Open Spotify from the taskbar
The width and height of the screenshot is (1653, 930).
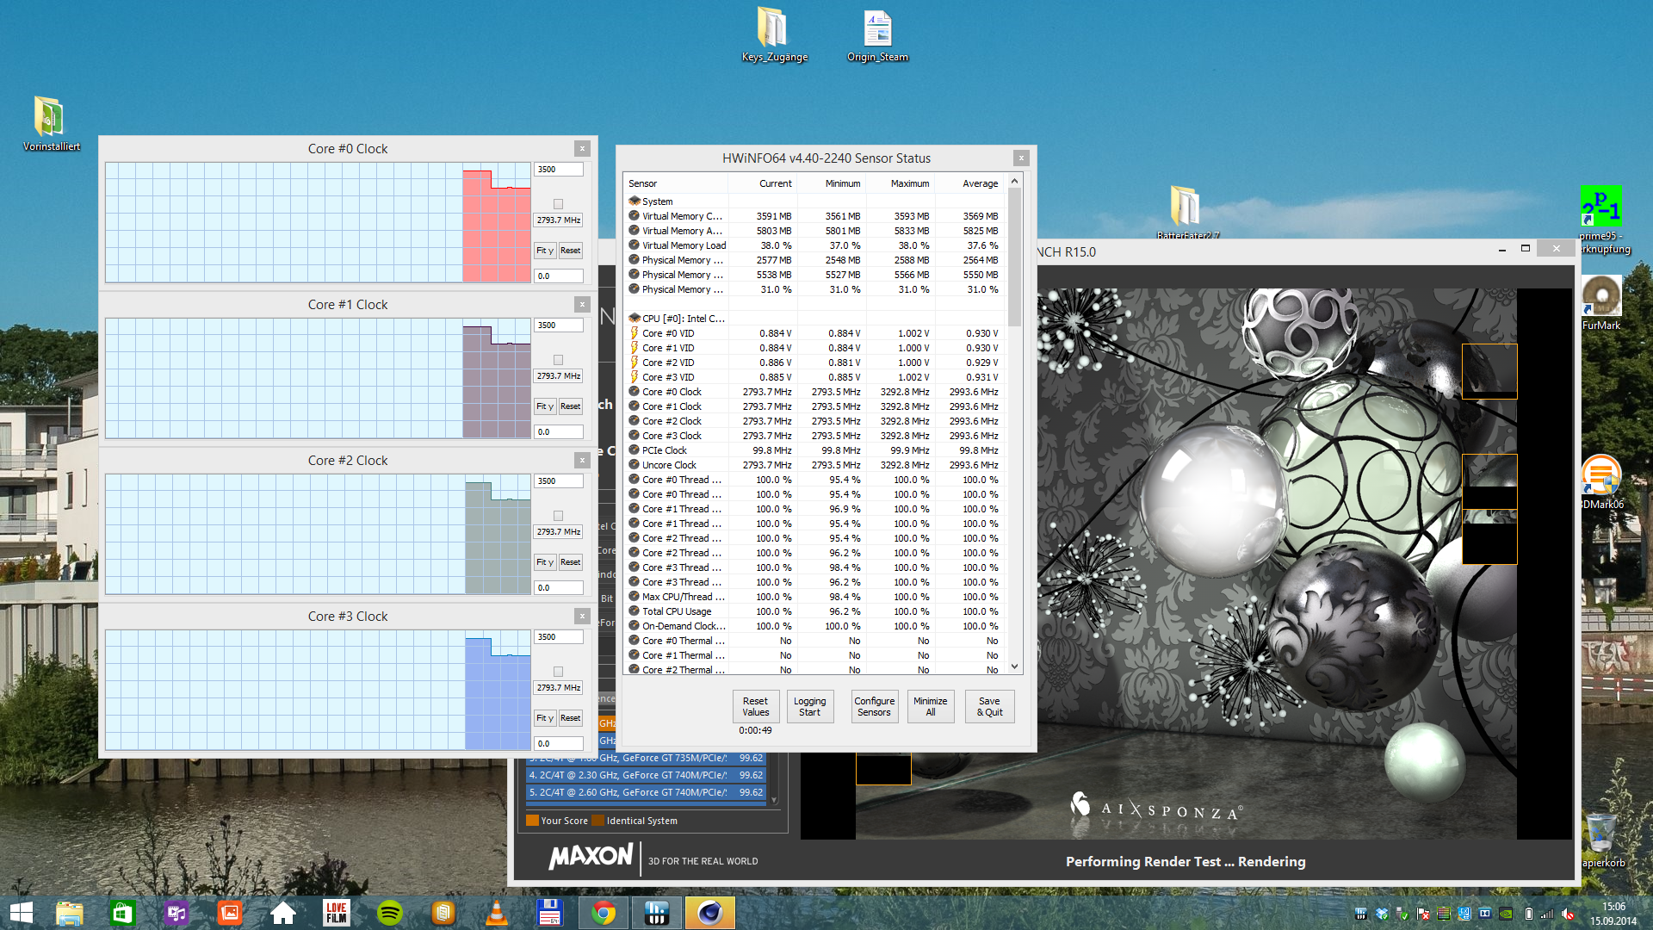[x=390, y=913]
